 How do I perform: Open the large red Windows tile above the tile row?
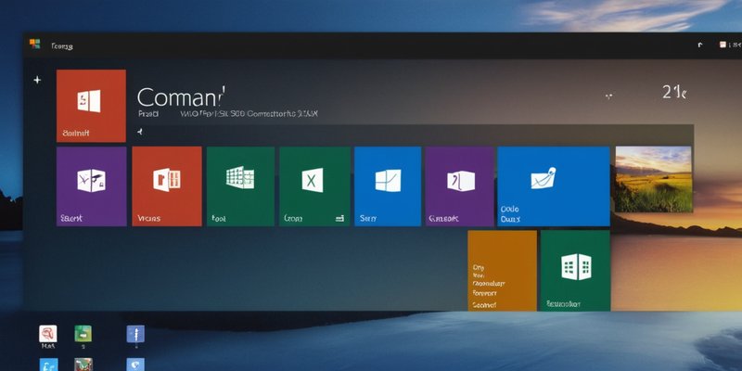click(x=91, y=106)
